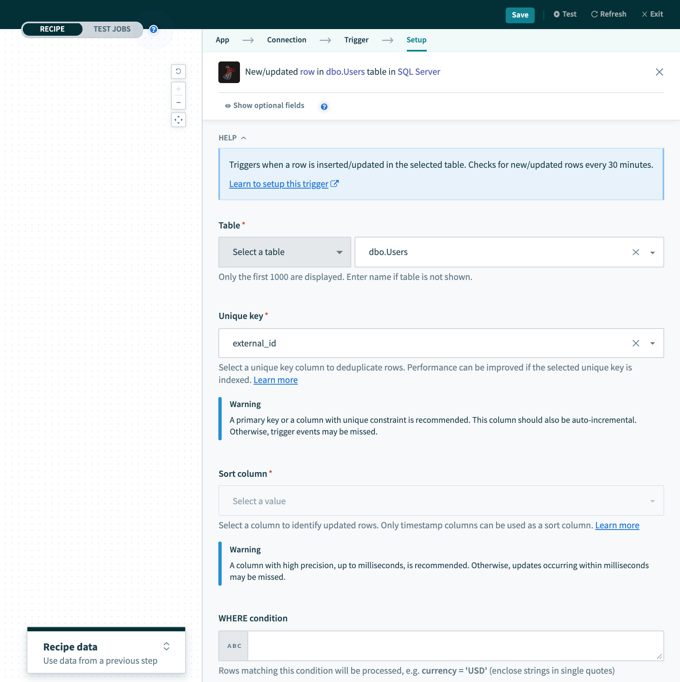Click the SQL Server app icon
This screenshot has height=682, width=680.
229,72
